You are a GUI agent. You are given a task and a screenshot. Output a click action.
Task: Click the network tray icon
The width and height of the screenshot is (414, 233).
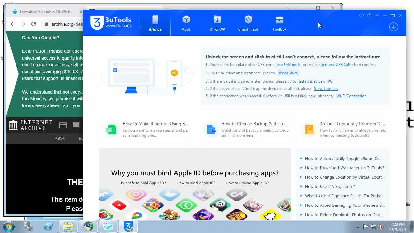374,227
